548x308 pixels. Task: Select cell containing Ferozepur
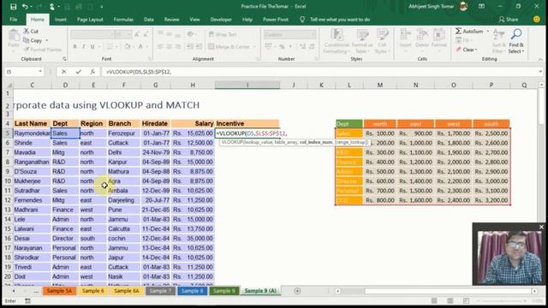pos(123,133)
